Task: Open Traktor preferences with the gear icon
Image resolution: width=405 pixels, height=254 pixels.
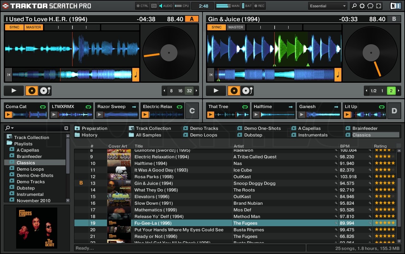Action: [362, 6]
